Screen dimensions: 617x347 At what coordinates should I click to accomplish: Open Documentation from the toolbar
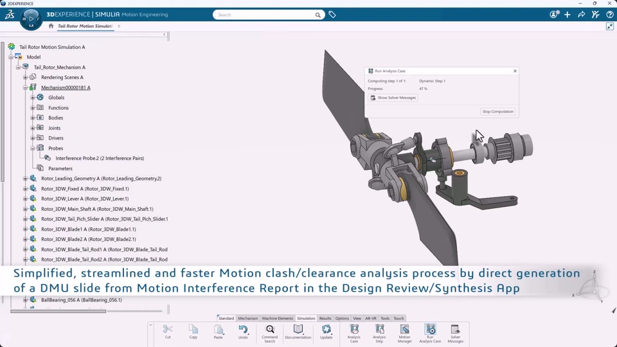coord(298,332)
